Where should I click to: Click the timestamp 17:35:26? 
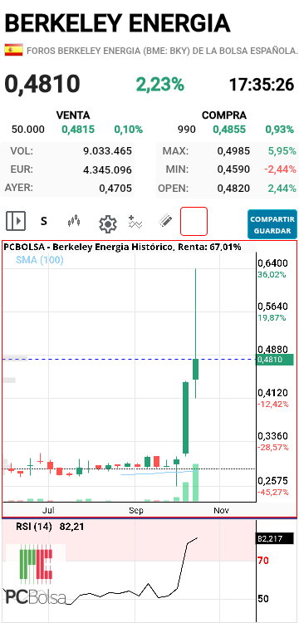tap(262, 85)
